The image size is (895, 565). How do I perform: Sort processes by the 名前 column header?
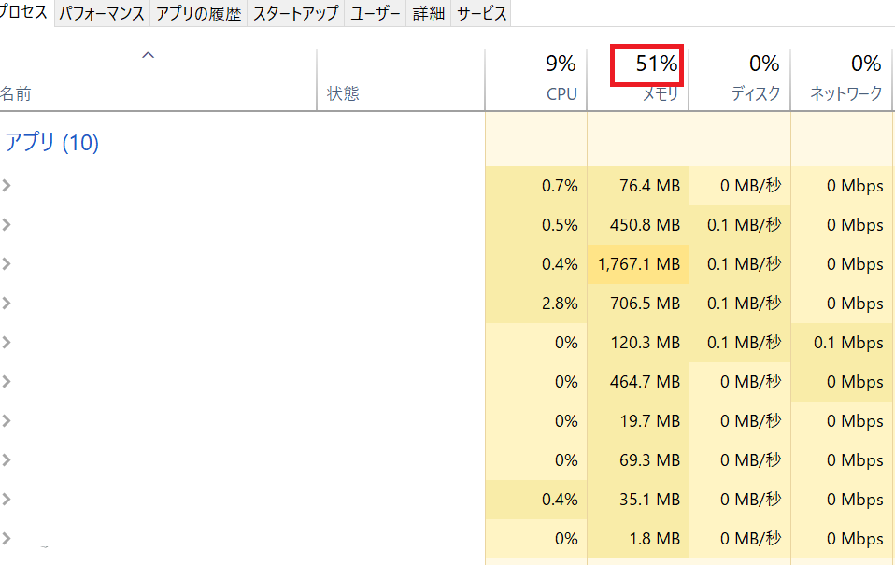(158, 80)
